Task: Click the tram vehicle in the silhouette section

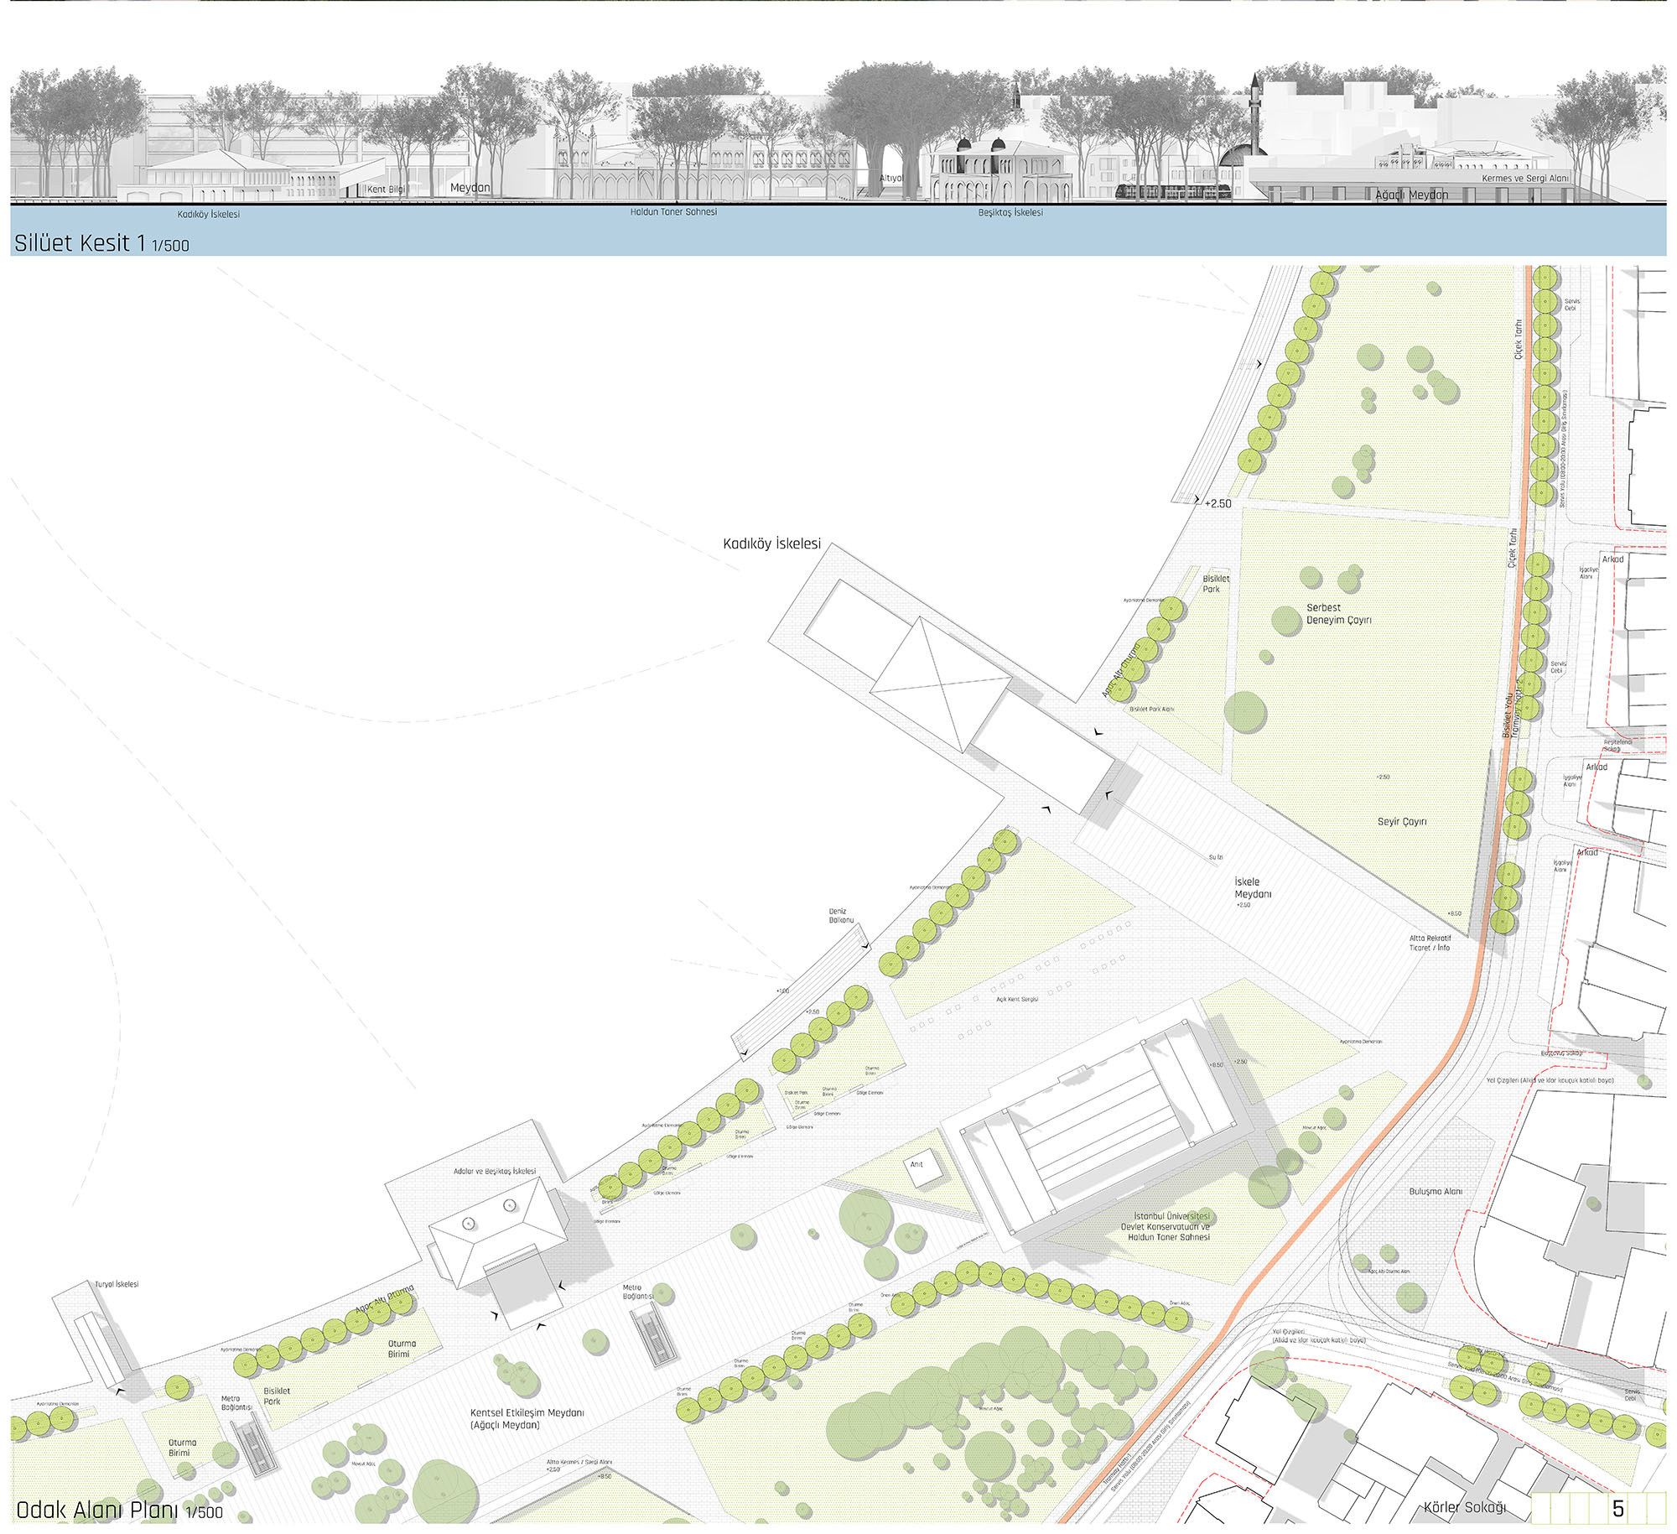Action: (1173, 192)
